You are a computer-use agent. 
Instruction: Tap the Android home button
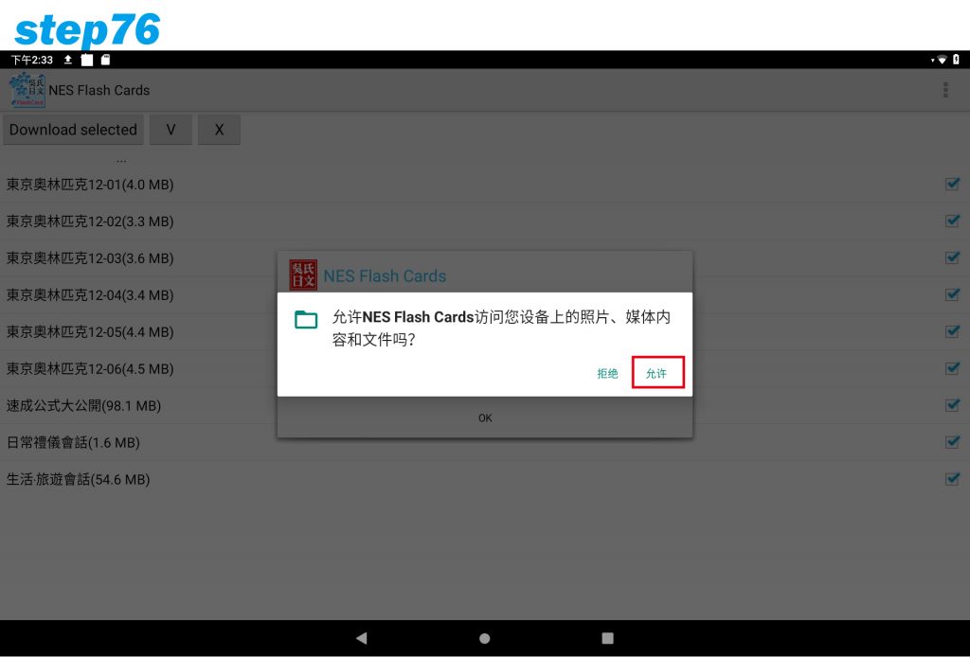485,638
